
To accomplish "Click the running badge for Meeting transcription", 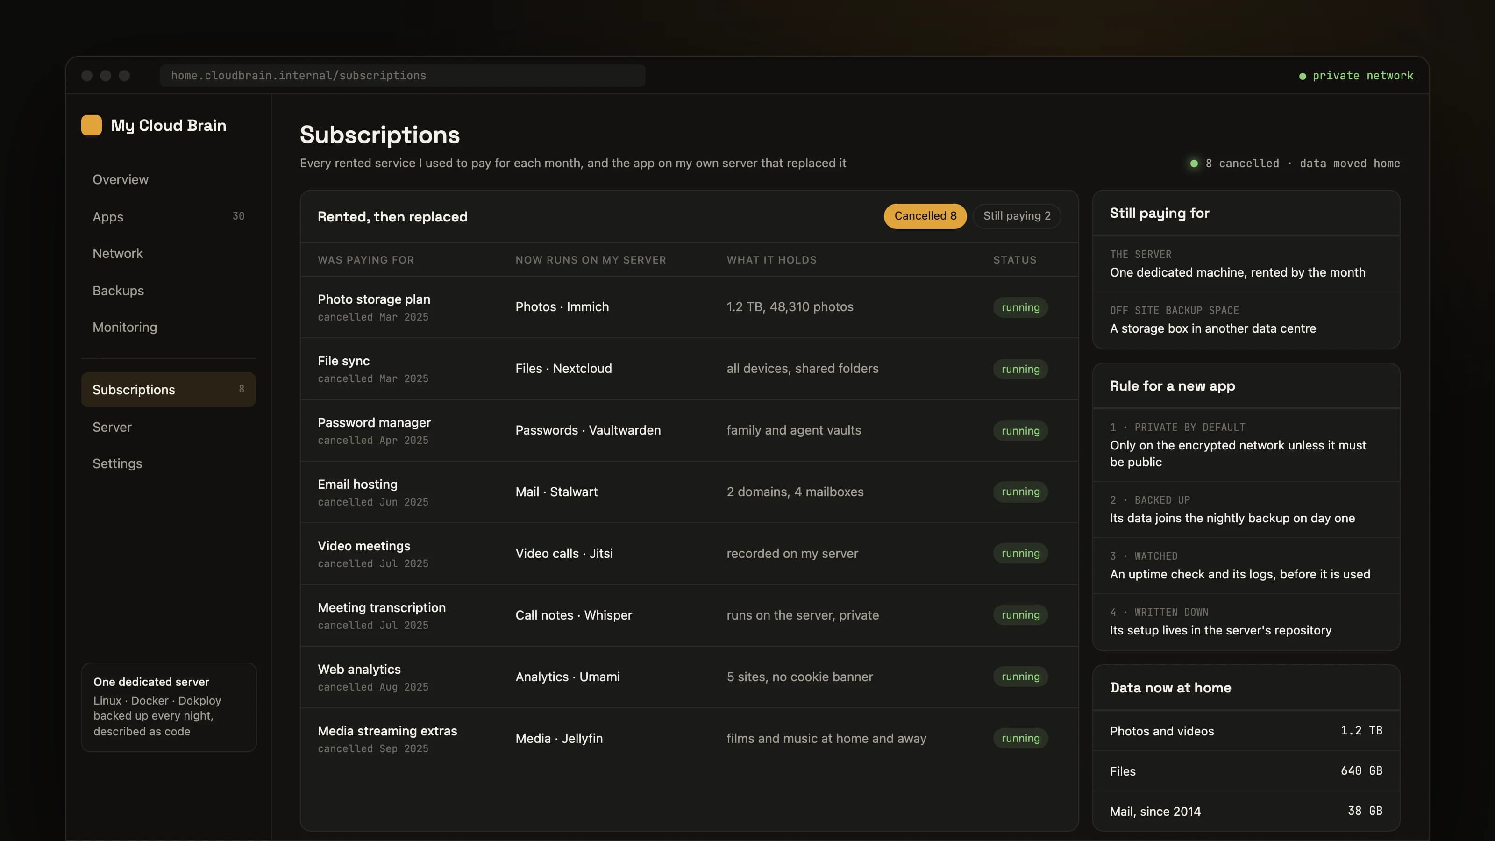I will click(1020, 615).
